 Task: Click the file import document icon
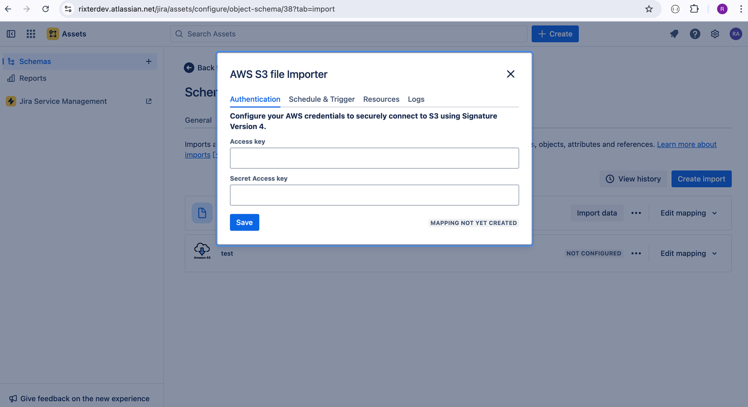202,213
